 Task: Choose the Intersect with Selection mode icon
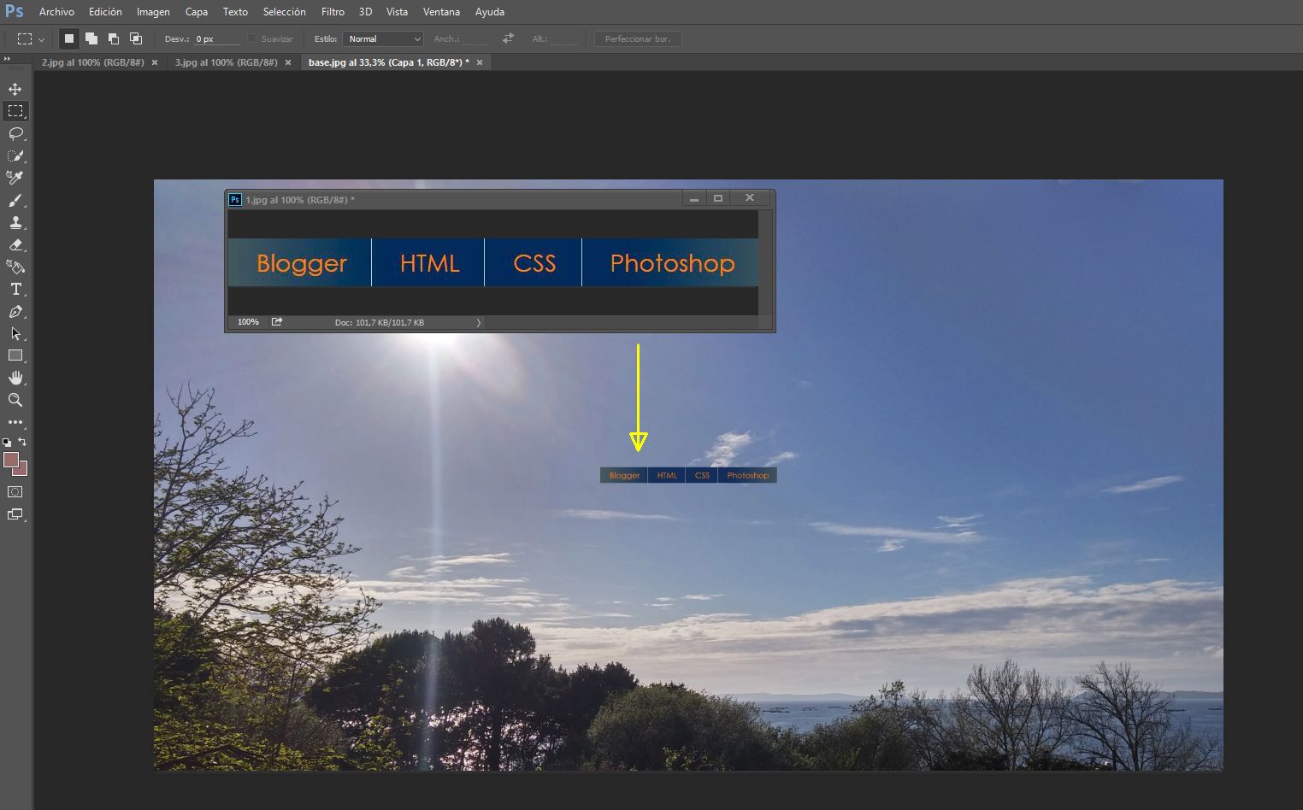click(136, 38)
